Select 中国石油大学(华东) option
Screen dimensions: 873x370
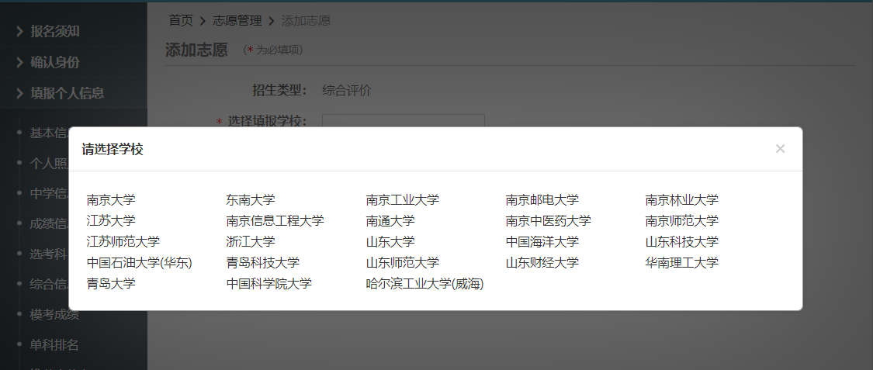(140, 263)
